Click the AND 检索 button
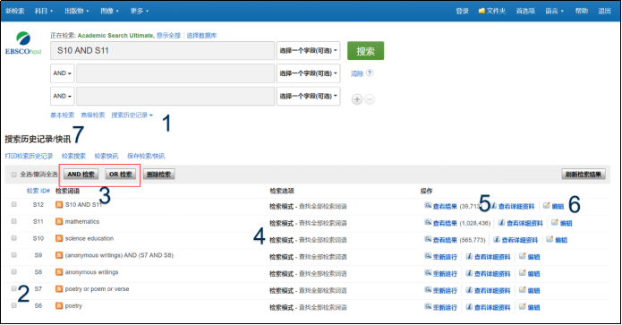 [81, 175]
